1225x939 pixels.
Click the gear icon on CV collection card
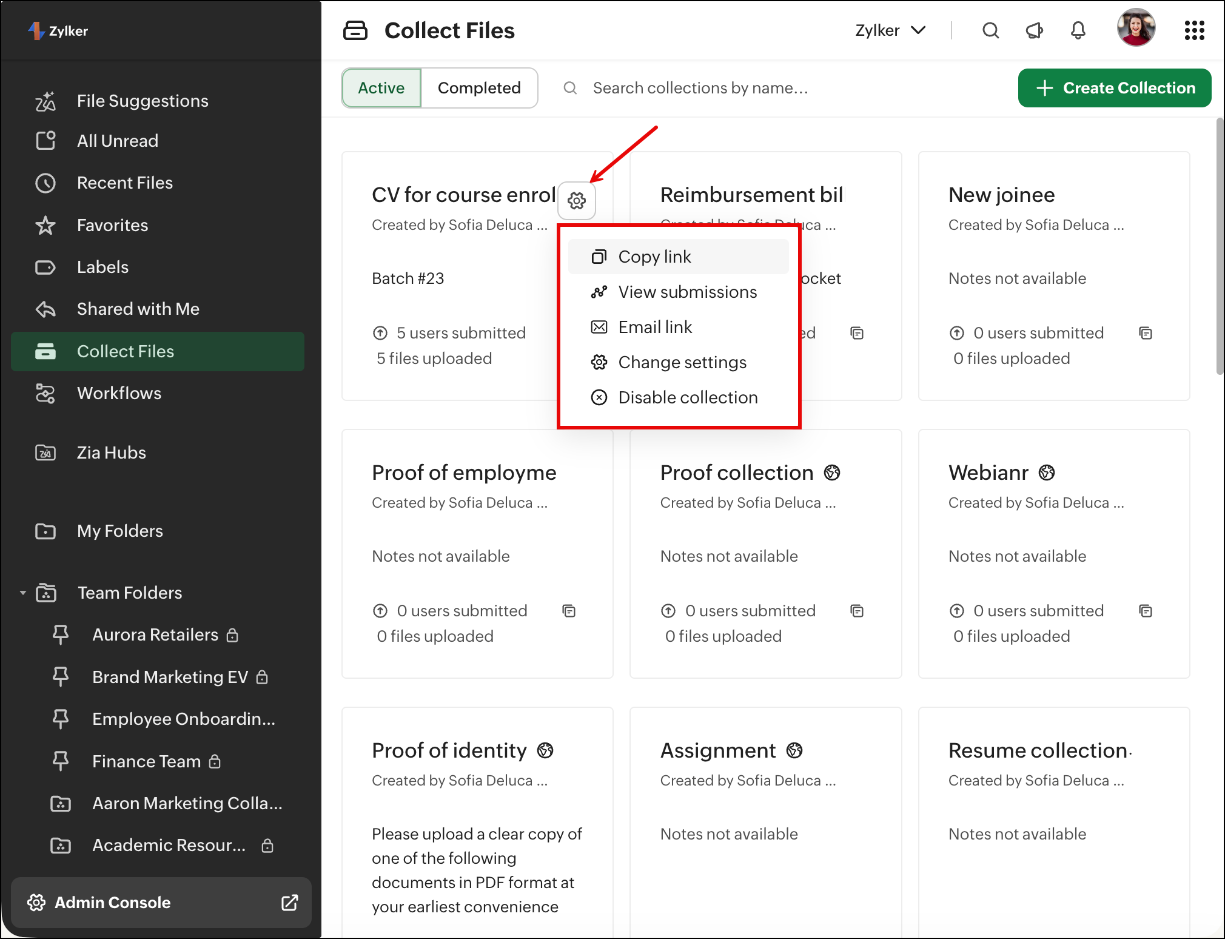(577, 201)
